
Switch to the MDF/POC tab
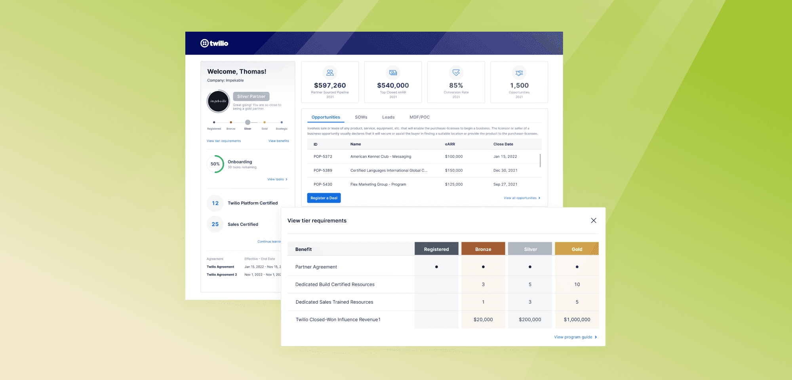[420, 117]
